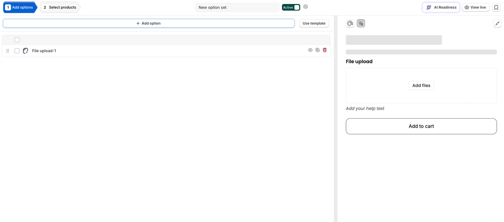Click Use template button
This screenshot has width=504, height=222.
[314, 24]
